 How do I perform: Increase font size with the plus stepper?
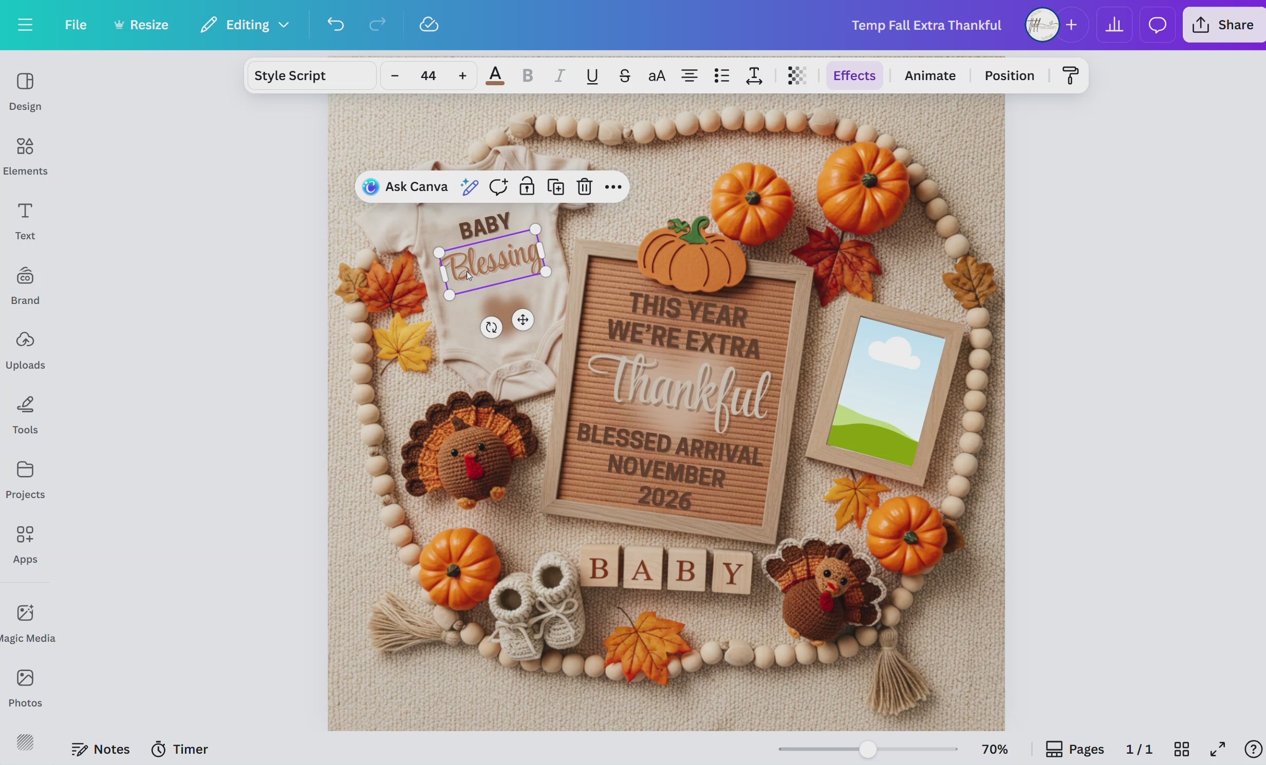click(462, 75)
